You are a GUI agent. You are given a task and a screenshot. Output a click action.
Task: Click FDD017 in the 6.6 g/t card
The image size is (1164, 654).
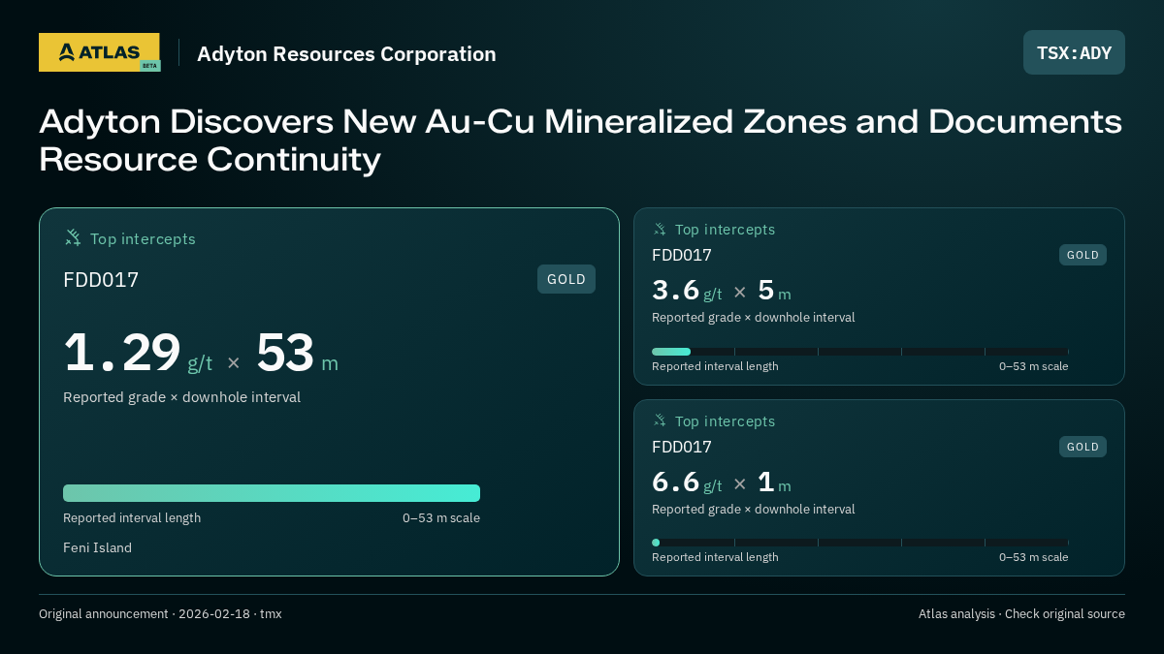pos(682,448)
